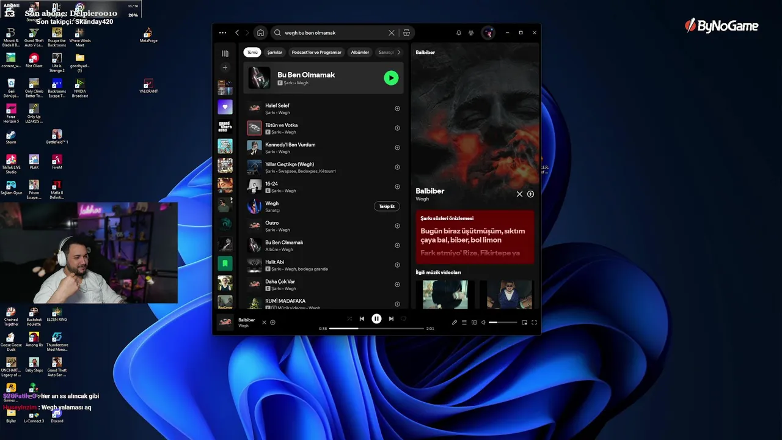Viewport: 782px width, 440px height.
Task: Open VALORANT desktop shortcut
Action: (x=148, y=86)
